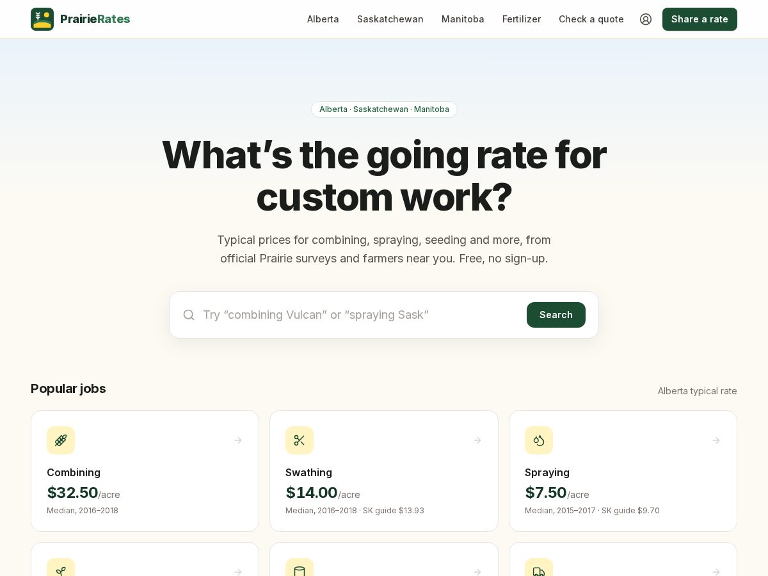768x576 pixels.
Task: Click the arrow on the sprout card
Action: (238, 572)
